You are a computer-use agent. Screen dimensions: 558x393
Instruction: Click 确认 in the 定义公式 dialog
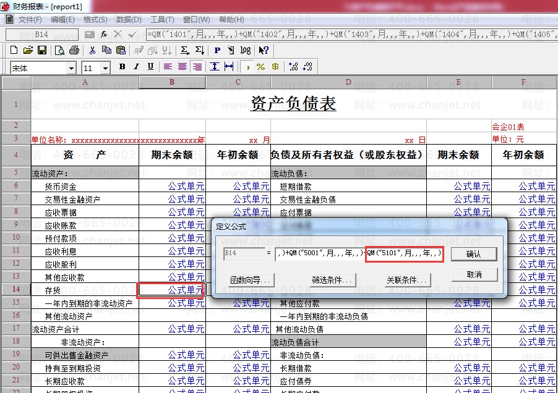pyautogui.click(x=474, y=254)
